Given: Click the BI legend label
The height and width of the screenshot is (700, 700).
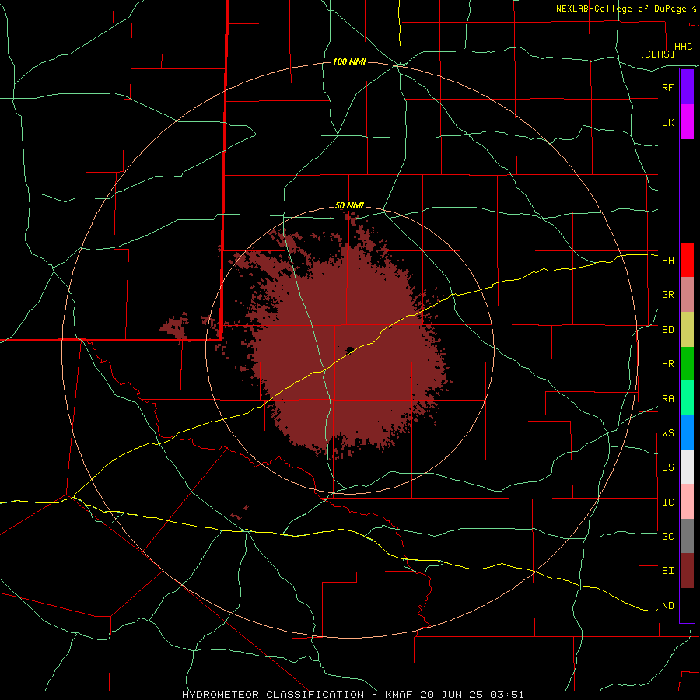Looking at the screenshot, I should [x=667, y=571].
